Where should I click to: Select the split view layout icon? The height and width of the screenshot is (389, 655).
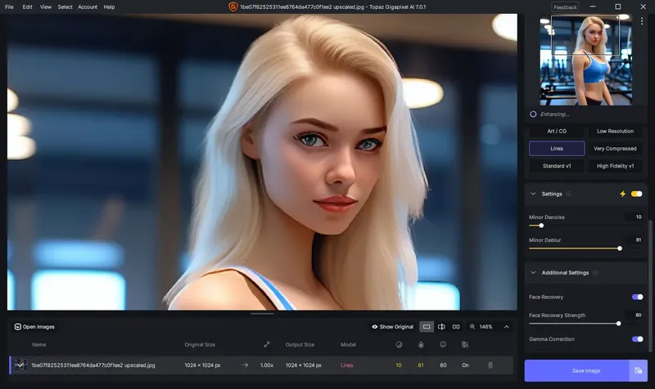[441, 327]
